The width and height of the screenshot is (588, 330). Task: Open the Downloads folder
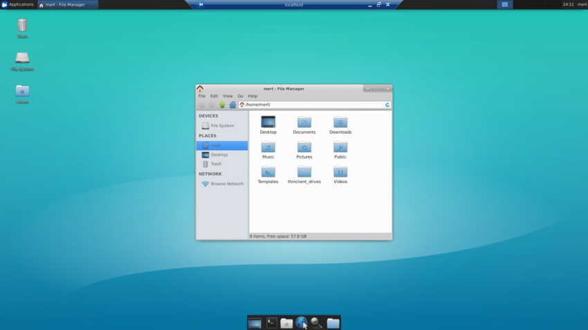pyautogui.click(x=340, y=123)
